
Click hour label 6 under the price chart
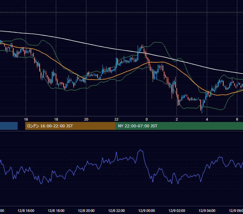pos(237,119)
